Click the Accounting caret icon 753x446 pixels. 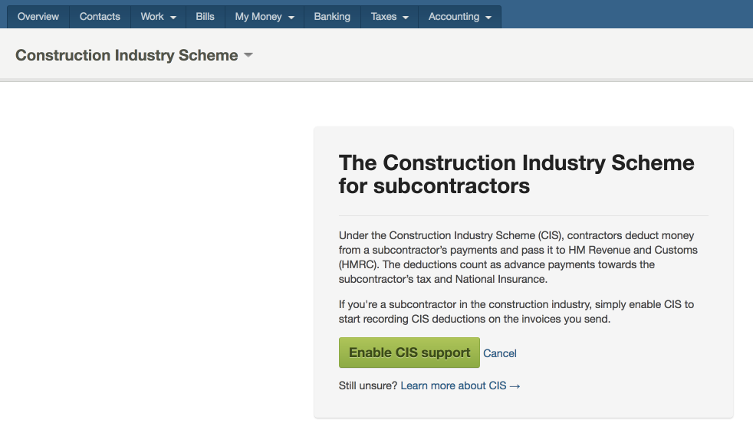click(488, 16)
